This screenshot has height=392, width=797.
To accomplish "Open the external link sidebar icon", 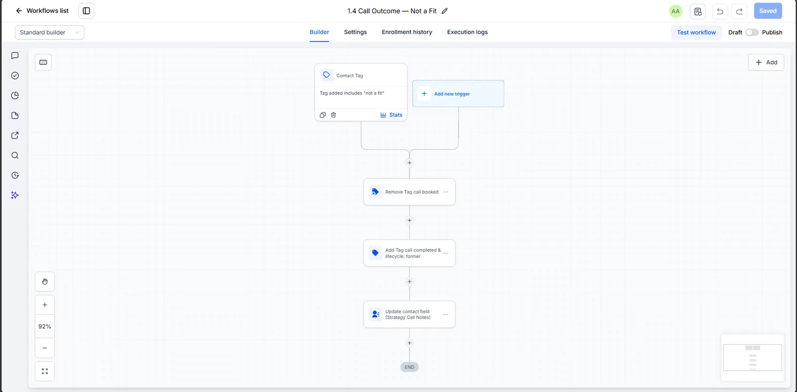I will point(15,135).
